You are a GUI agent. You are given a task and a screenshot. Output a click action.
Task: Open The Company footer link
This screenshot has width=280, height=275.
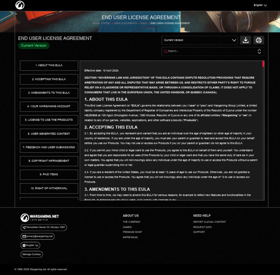pyautogui.click(x=131, y=222)
